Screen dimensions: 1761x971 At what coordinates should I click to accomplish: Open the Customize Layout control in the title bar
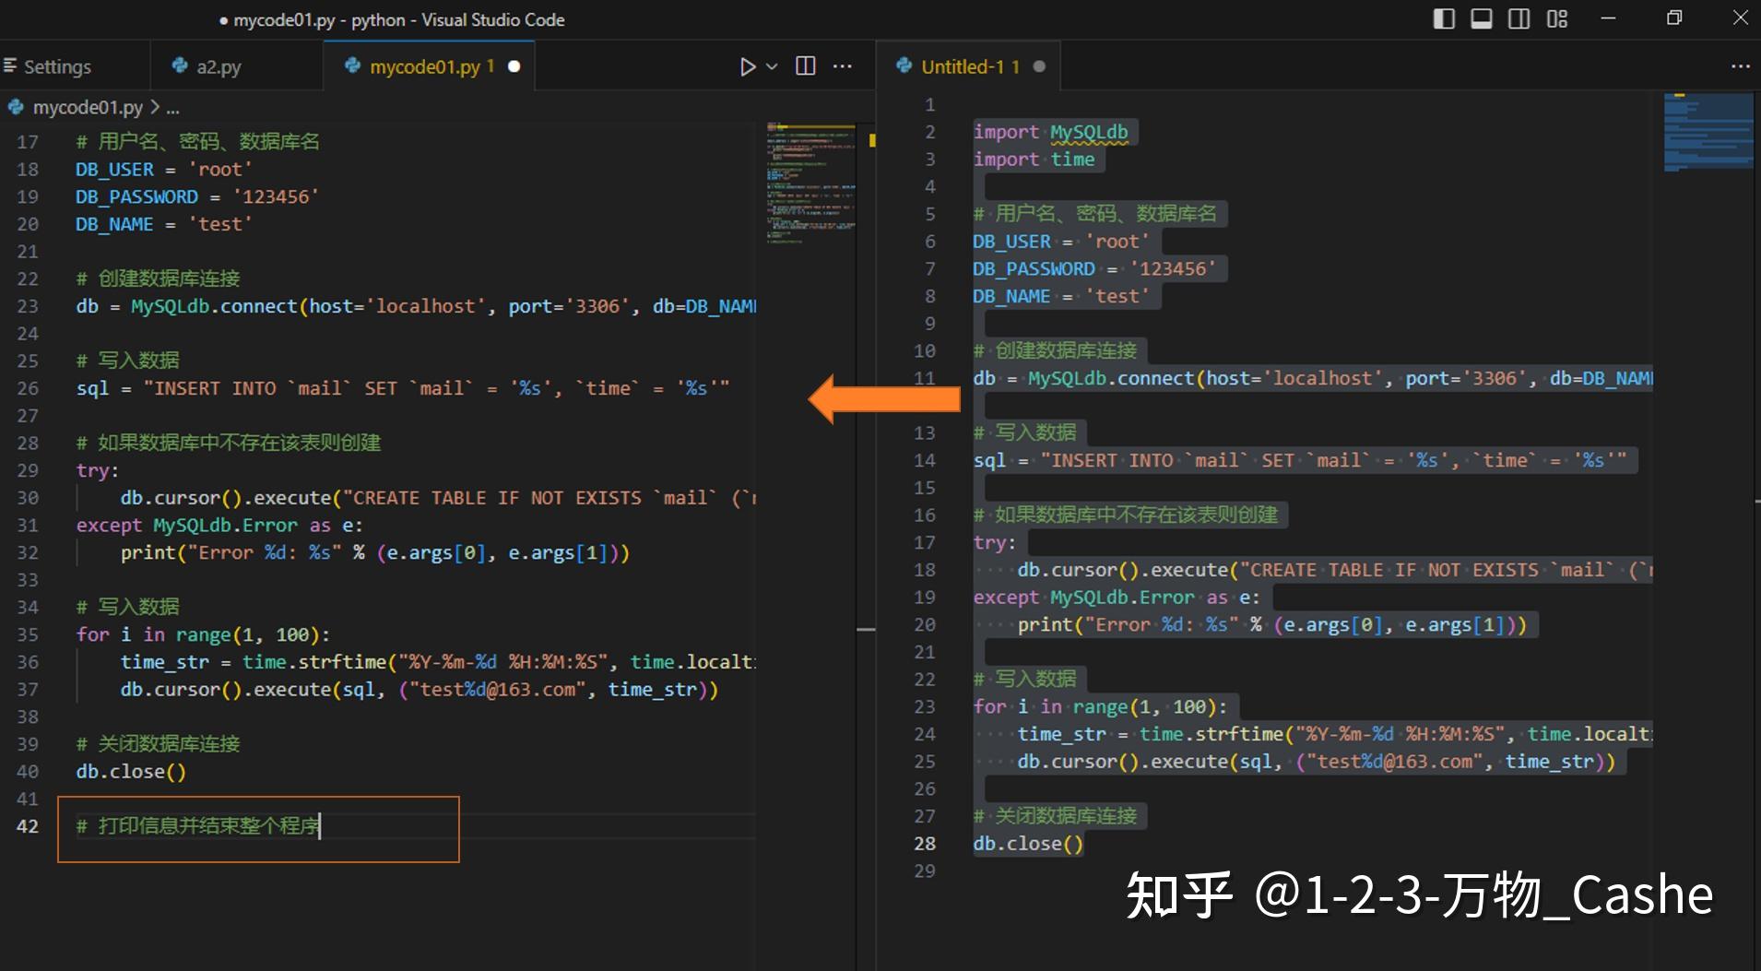[x=1557, y=18]
